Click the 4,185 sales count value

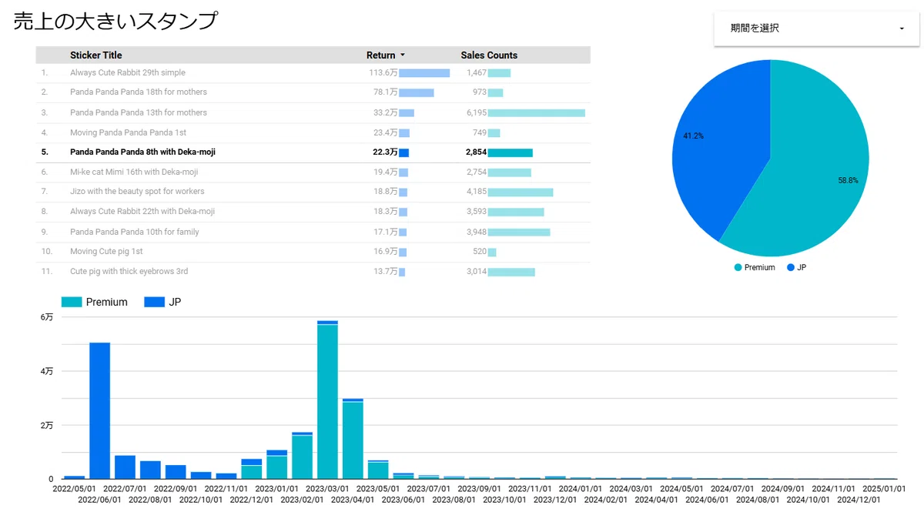click(477, 192)
